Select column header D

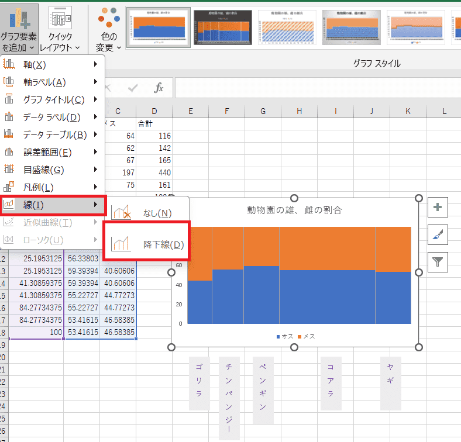pos(154,111)
